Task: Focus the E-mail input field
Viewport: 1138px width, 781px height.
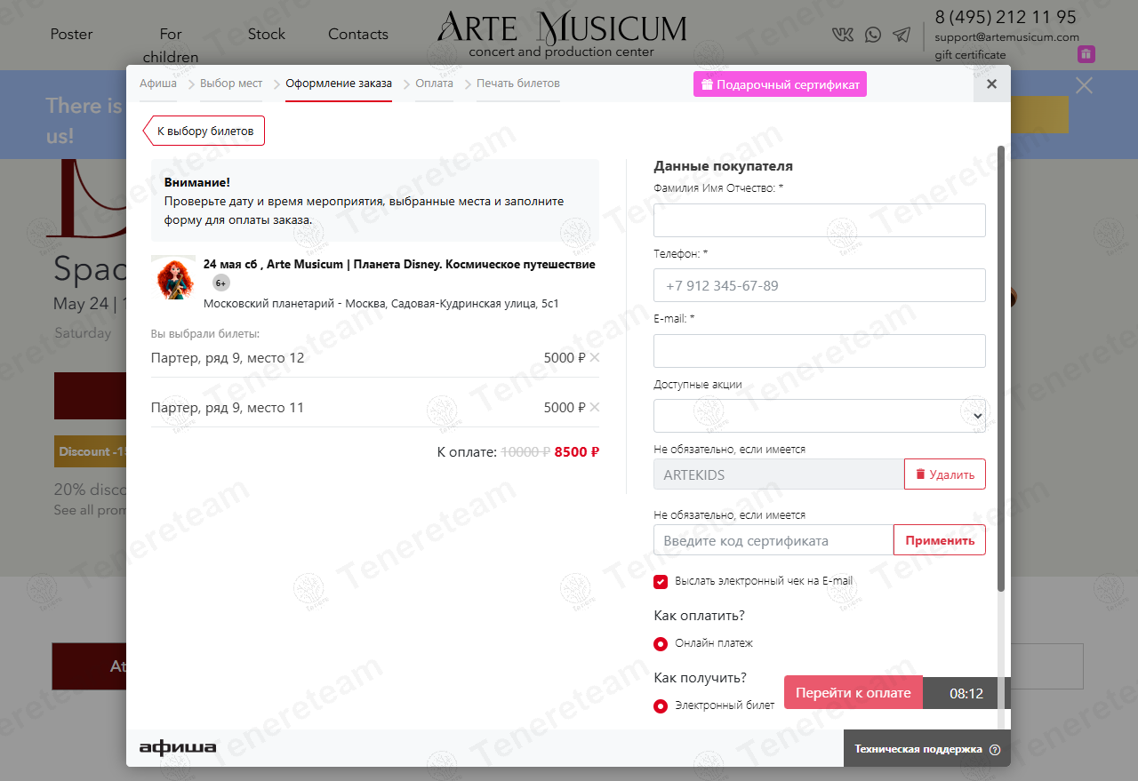Action: point(820,351)
